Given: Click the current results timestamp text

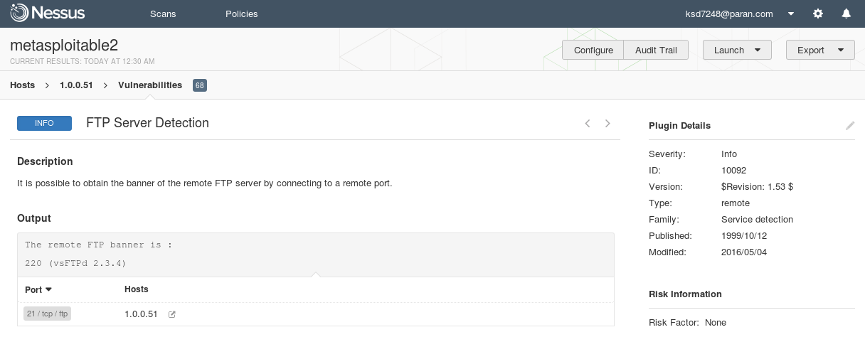Looking at the screenshot, I should point(83,61).
